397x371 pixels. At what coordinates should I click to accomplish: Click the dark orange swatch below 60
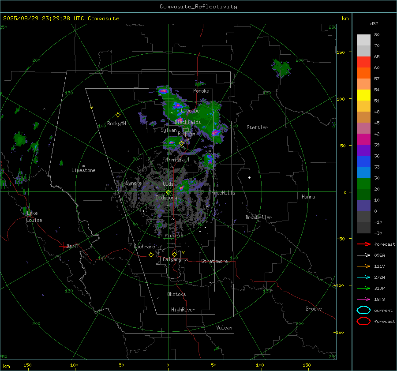click(363, 73)
